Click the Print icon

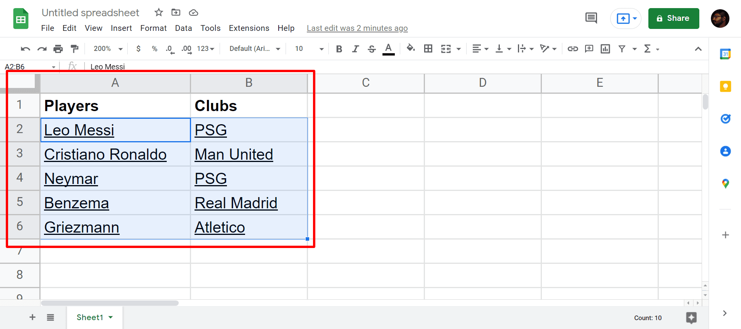58,49
